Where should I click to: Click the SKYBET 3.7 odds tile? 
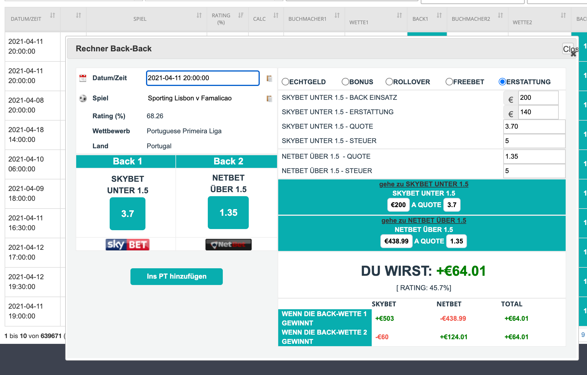point(128,214)
